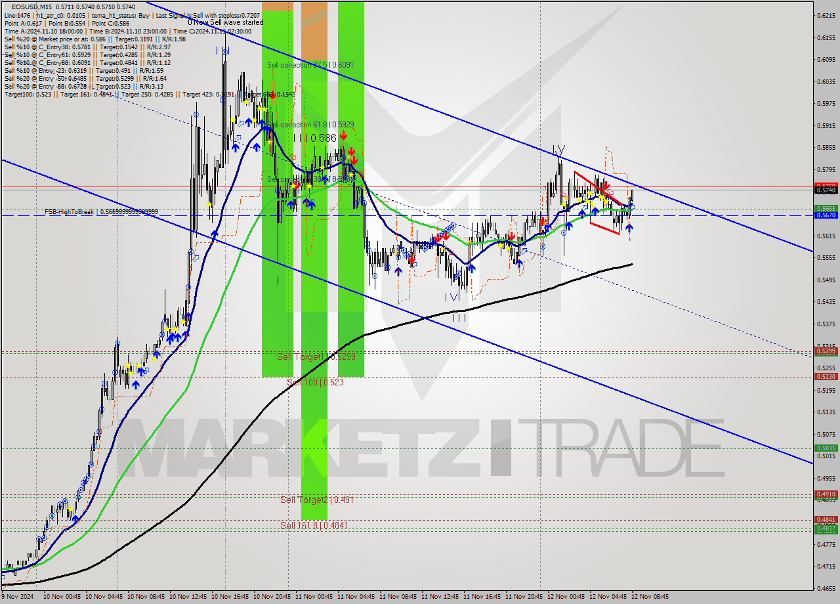This screenshot has width=840, height=604.
Task: Click the '10 Nov 08:45' time axis label
Action: pyautogui.click(x=146, y=597)
